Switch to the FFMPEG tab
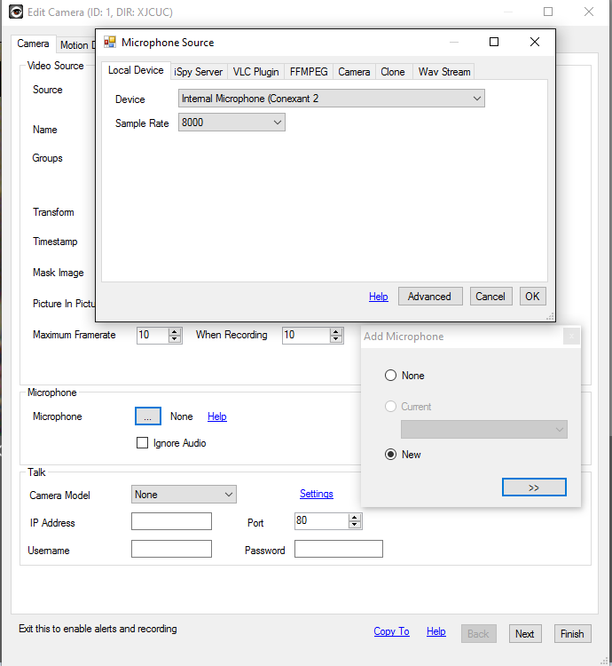 [x=309, y=72]
